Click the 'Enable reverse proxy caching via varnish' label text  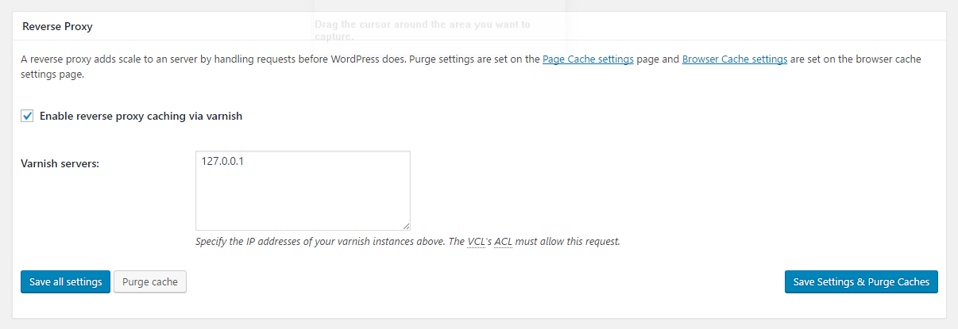(x=141, y=116)
